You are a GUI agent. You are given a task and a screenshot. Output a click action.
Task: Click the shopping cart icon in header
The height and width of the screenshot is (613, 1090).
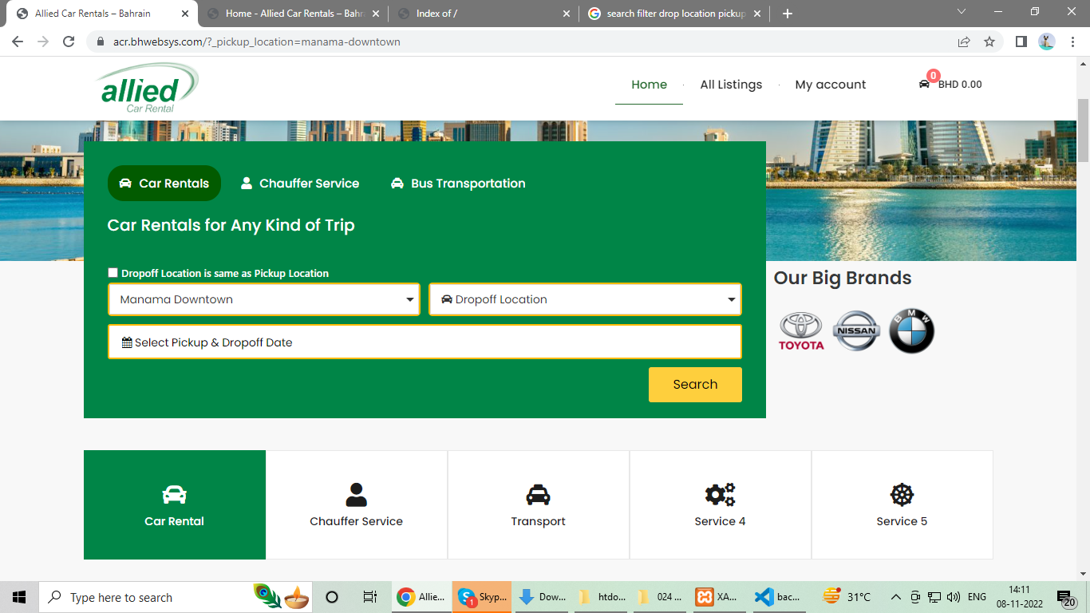[924, 84]
